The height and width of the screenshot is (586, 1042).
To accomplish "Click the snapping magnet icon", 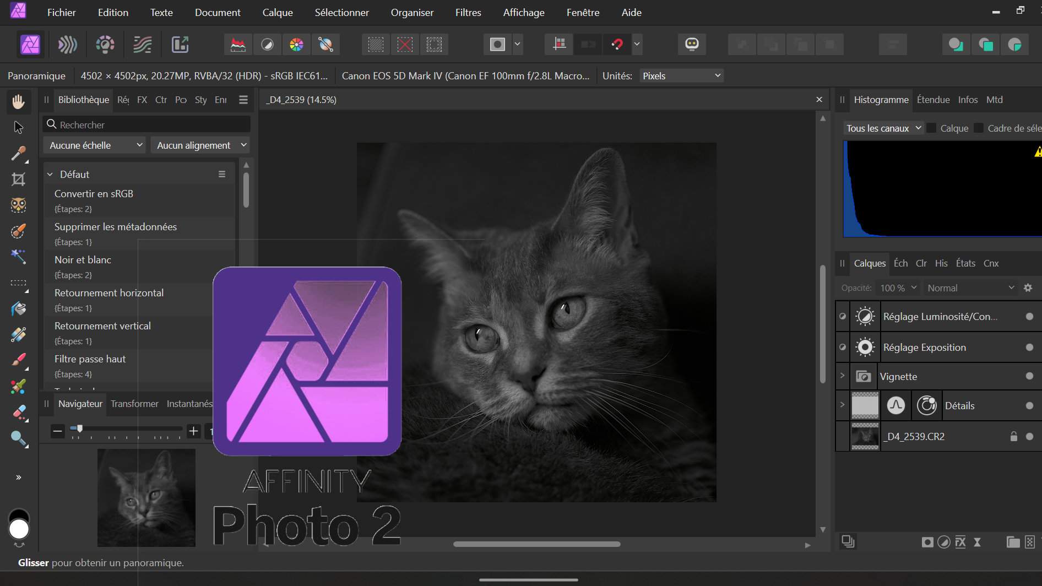I will click(617, 44).
